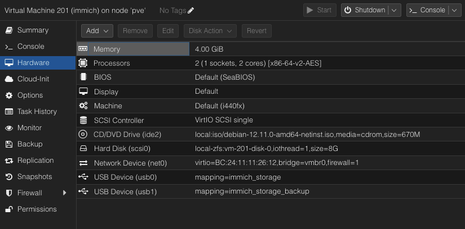
Task: Click the USB Device (usb0) icon
Action: pos(83,177)
